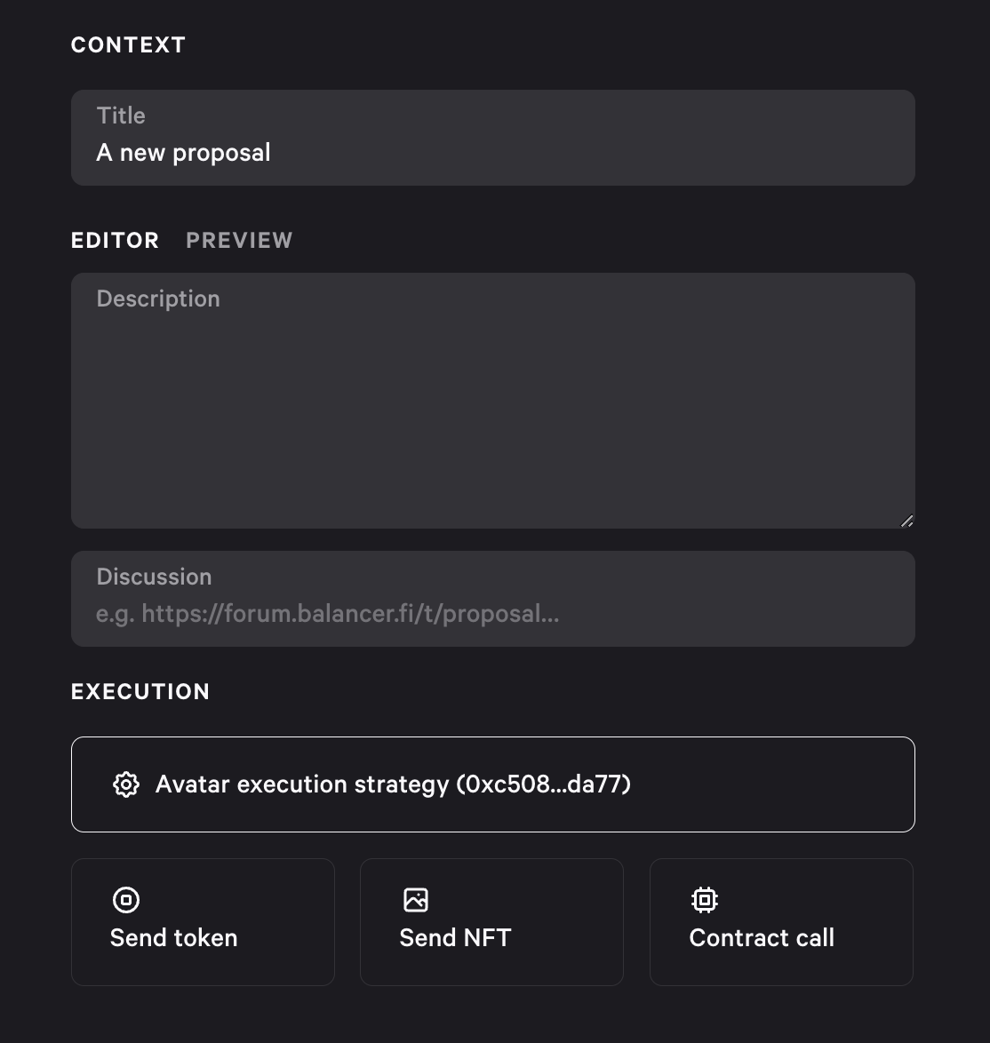Focus the Discussion URL input field
990x1043 pixels.
coord(493,599)
